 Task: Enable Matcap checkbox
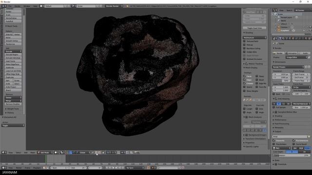tap(244, 45)
